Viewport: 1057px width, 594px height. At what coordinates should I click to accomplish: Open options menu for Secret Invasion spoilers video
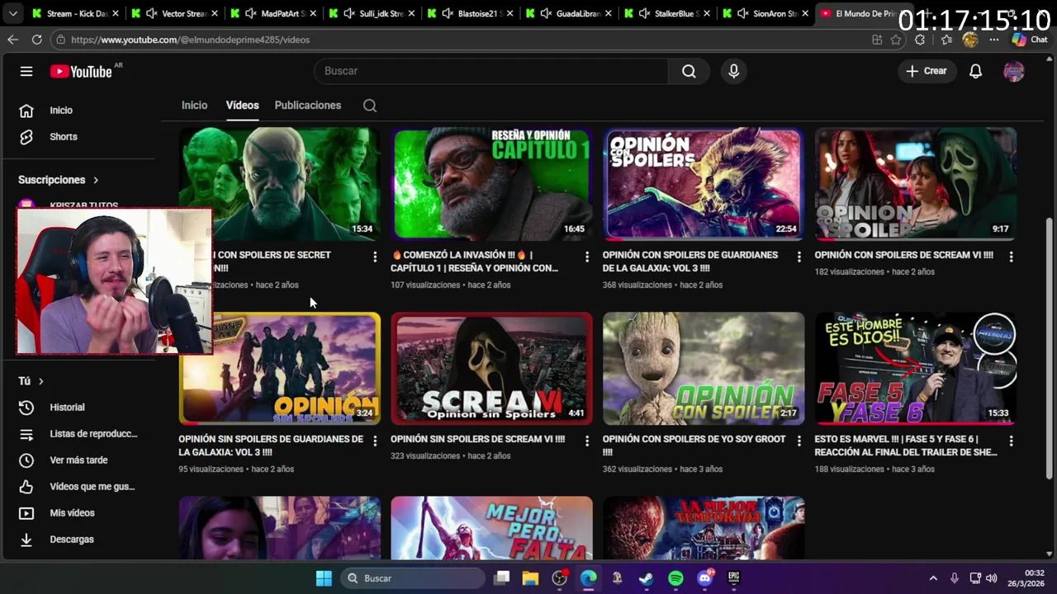pos(375,257)
